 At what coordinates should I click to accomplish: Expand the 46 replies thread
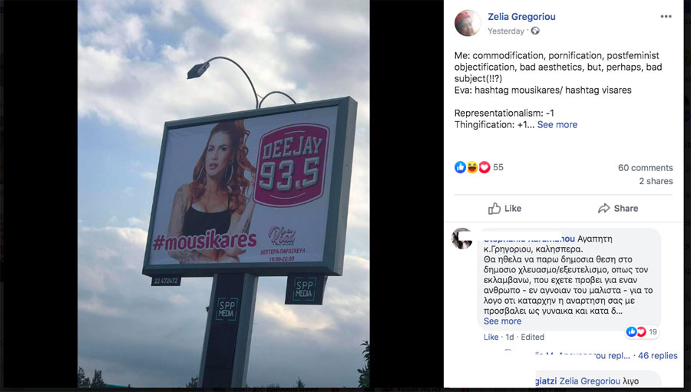click(657, 355)
